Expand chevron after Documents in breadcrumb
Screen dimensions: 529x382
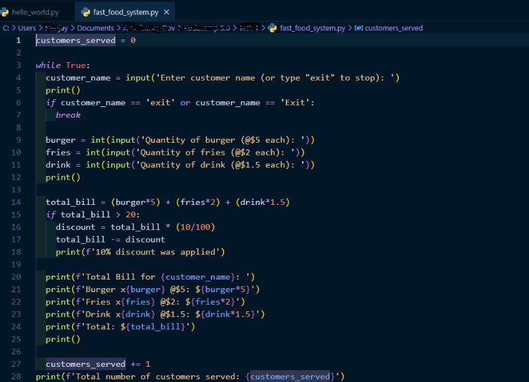coord(119,28)
